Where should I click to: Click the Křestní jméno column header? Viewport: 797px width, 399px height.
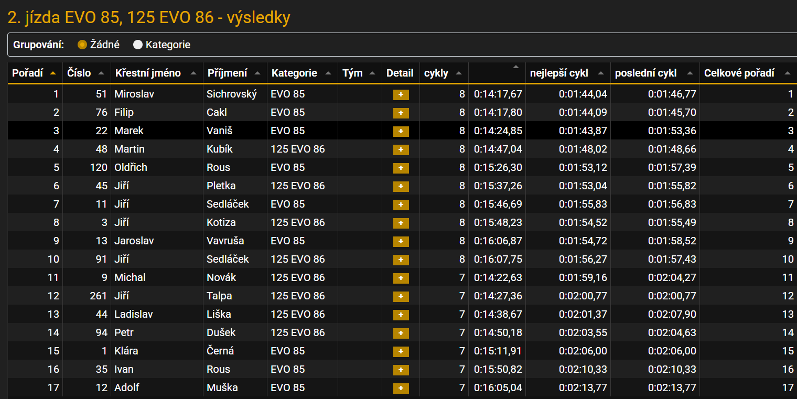(148, 73)
